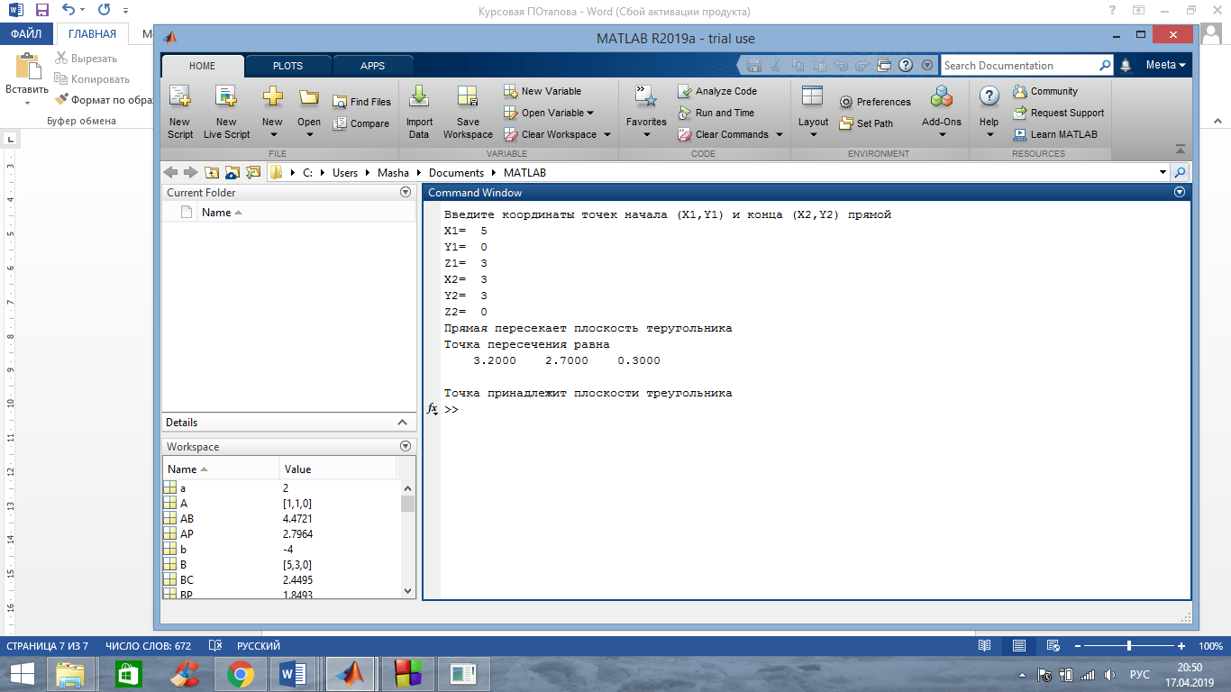Open the Layout dropdown
This screenshot has width=1231, height=692.
coord(813,112)
